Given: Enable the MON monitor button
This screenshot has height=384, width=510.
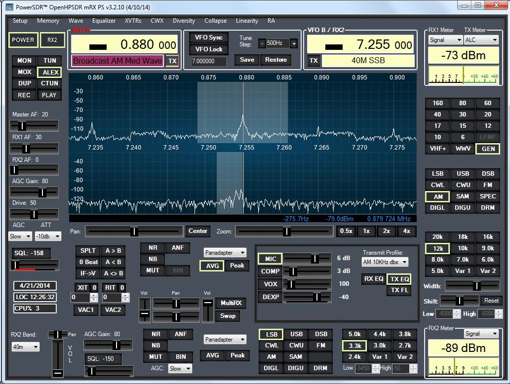Looking at the screenshot, I should 24,61.
